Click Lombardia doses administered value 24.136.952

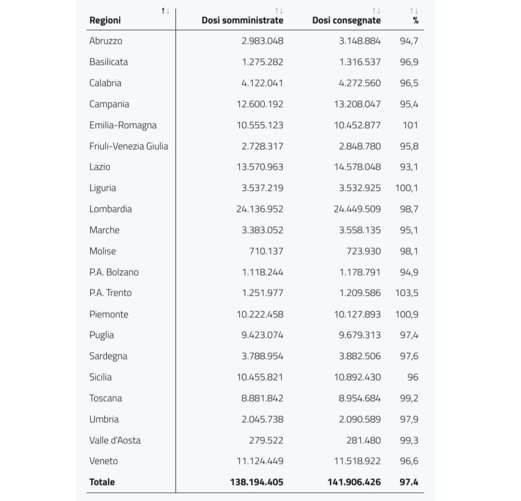pos(260,209)
